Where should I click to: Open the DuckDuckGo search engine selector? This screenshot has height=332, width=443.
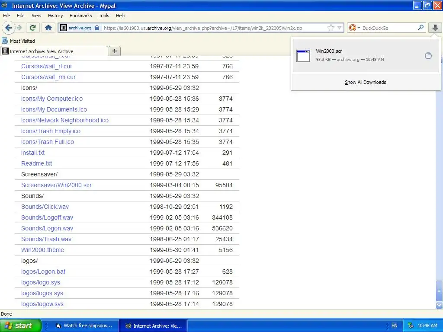(354, 28)
